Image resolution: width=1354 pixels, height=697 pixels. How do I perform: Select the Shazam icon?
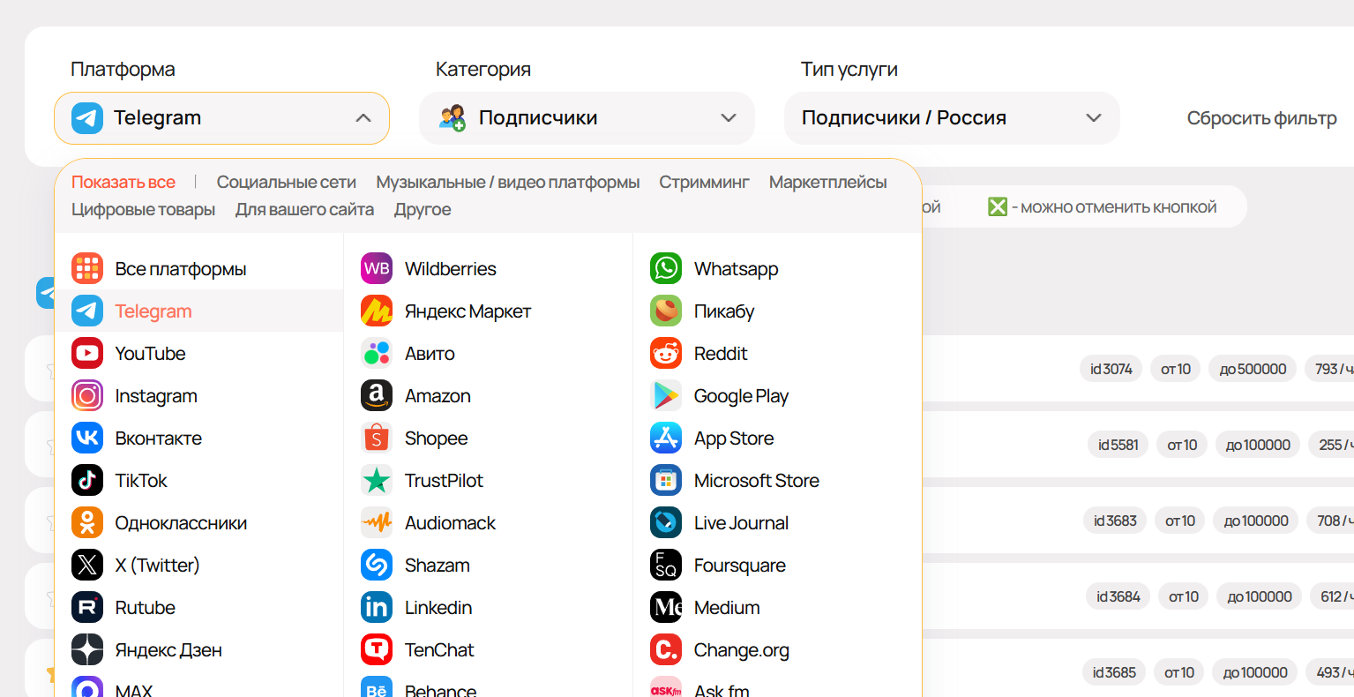coord(377,566)
